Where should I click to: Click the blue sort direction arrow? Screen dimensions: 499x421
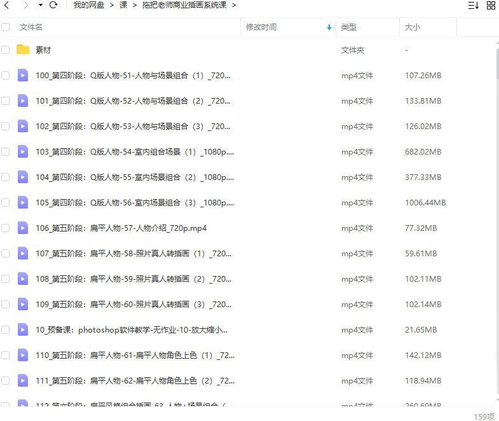click(x=329, y=27)
